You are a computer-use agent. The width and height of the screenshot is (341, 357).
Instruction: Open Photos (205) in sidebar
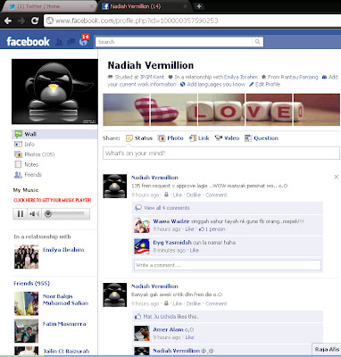tap(35, 154)
